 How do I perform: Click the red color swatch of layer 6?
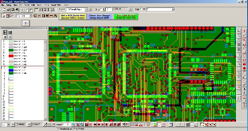[x=11, y=56]
